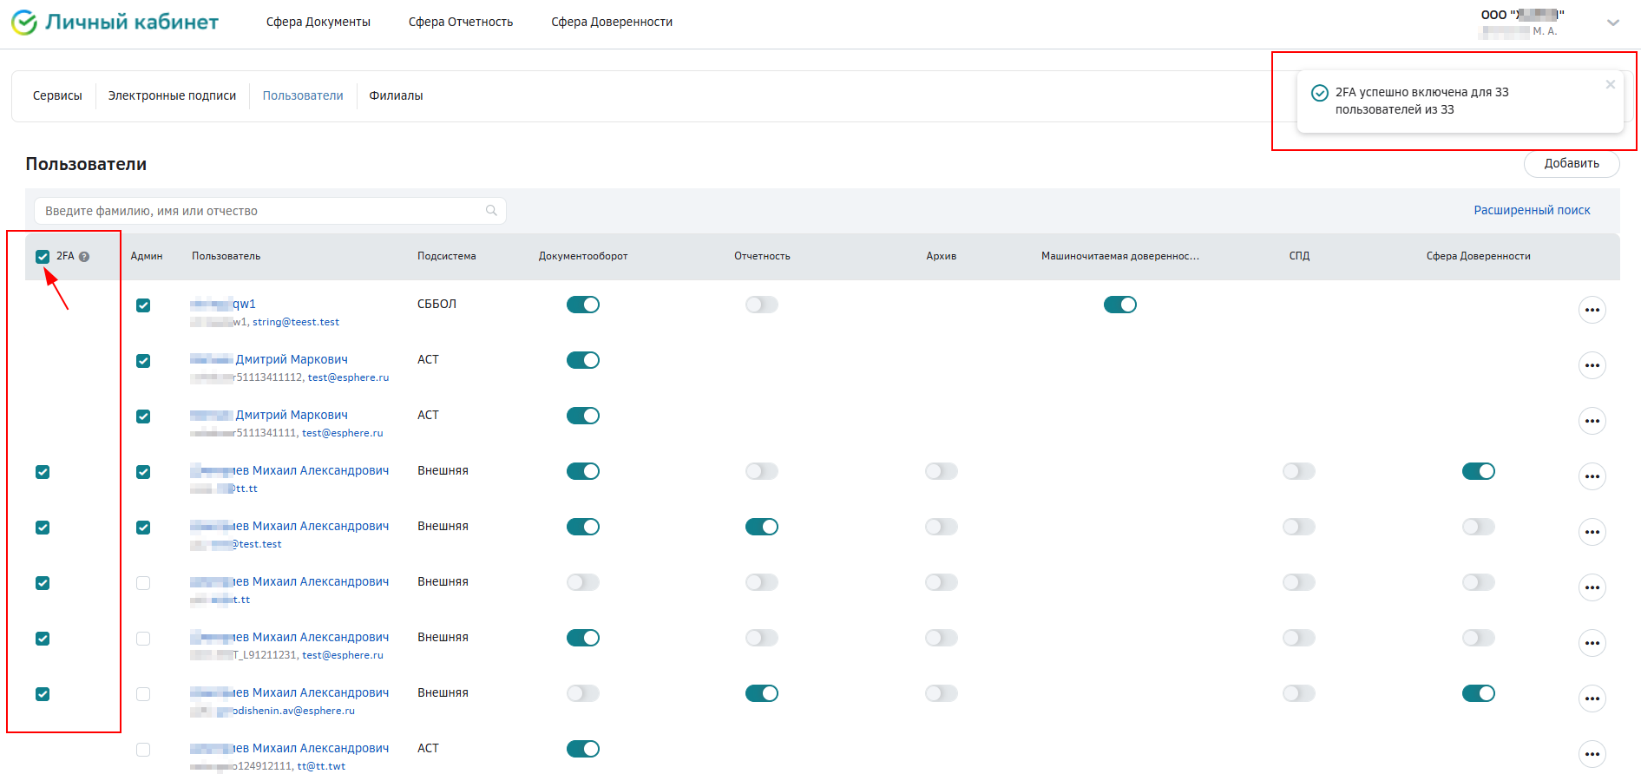
Task: Uncheck the Админ checkbox for user 5111341111
Action: (143, 417)
